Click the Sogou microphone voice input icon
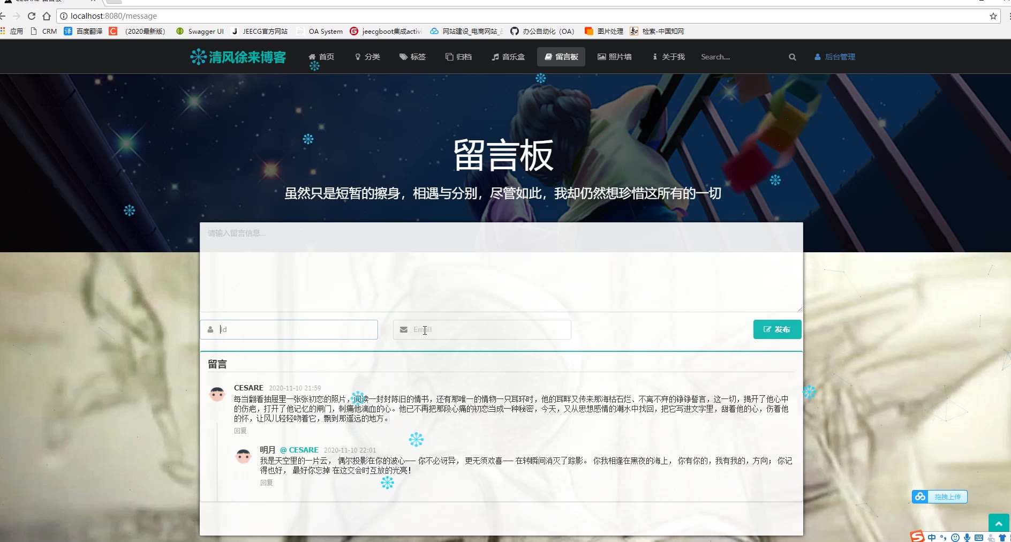This screenshot has width=1011, height=542. pyautogui.click(x=967, y=538)
